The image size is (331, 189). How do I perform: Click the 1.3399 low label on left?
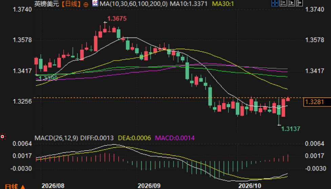(48, 78)
